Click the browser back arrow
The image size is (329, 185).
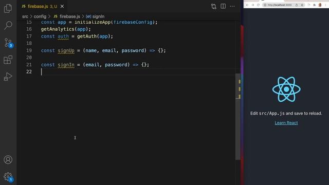pos(247,5)
